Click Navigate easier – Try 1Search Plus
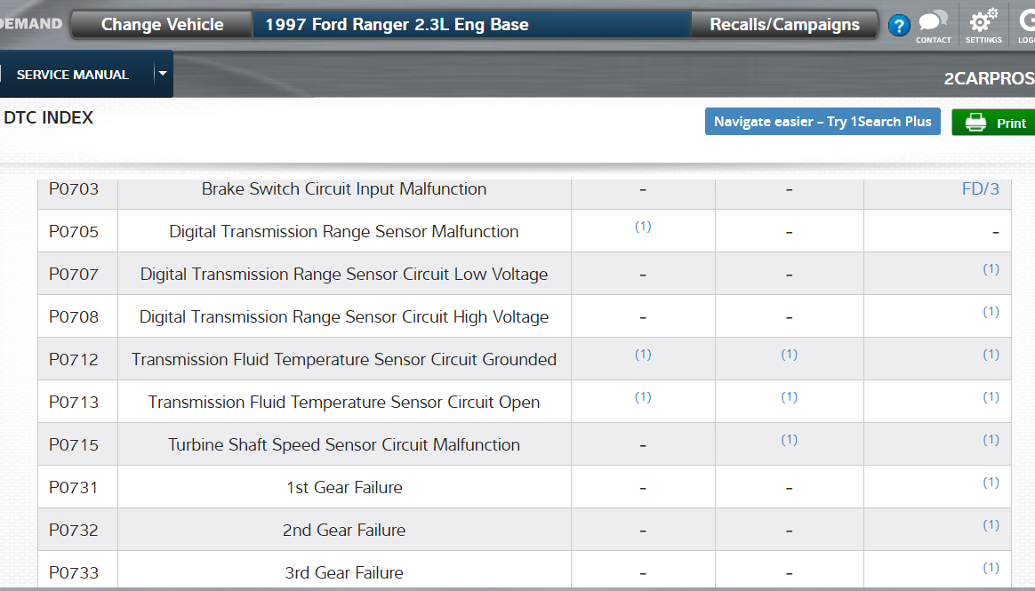Image resolution: width=1035 pixels, height=591 pixels. pos(822,122)
